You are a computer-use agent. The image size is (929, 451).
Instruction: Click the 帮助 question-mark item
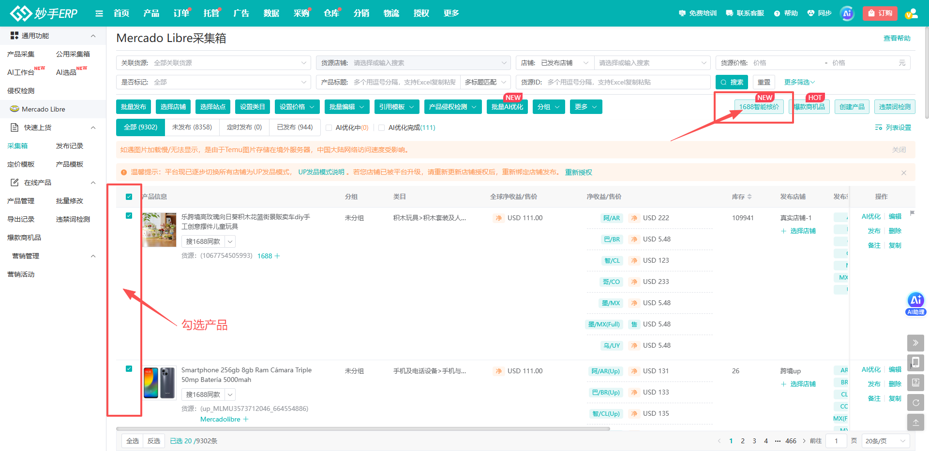point(786,13)
